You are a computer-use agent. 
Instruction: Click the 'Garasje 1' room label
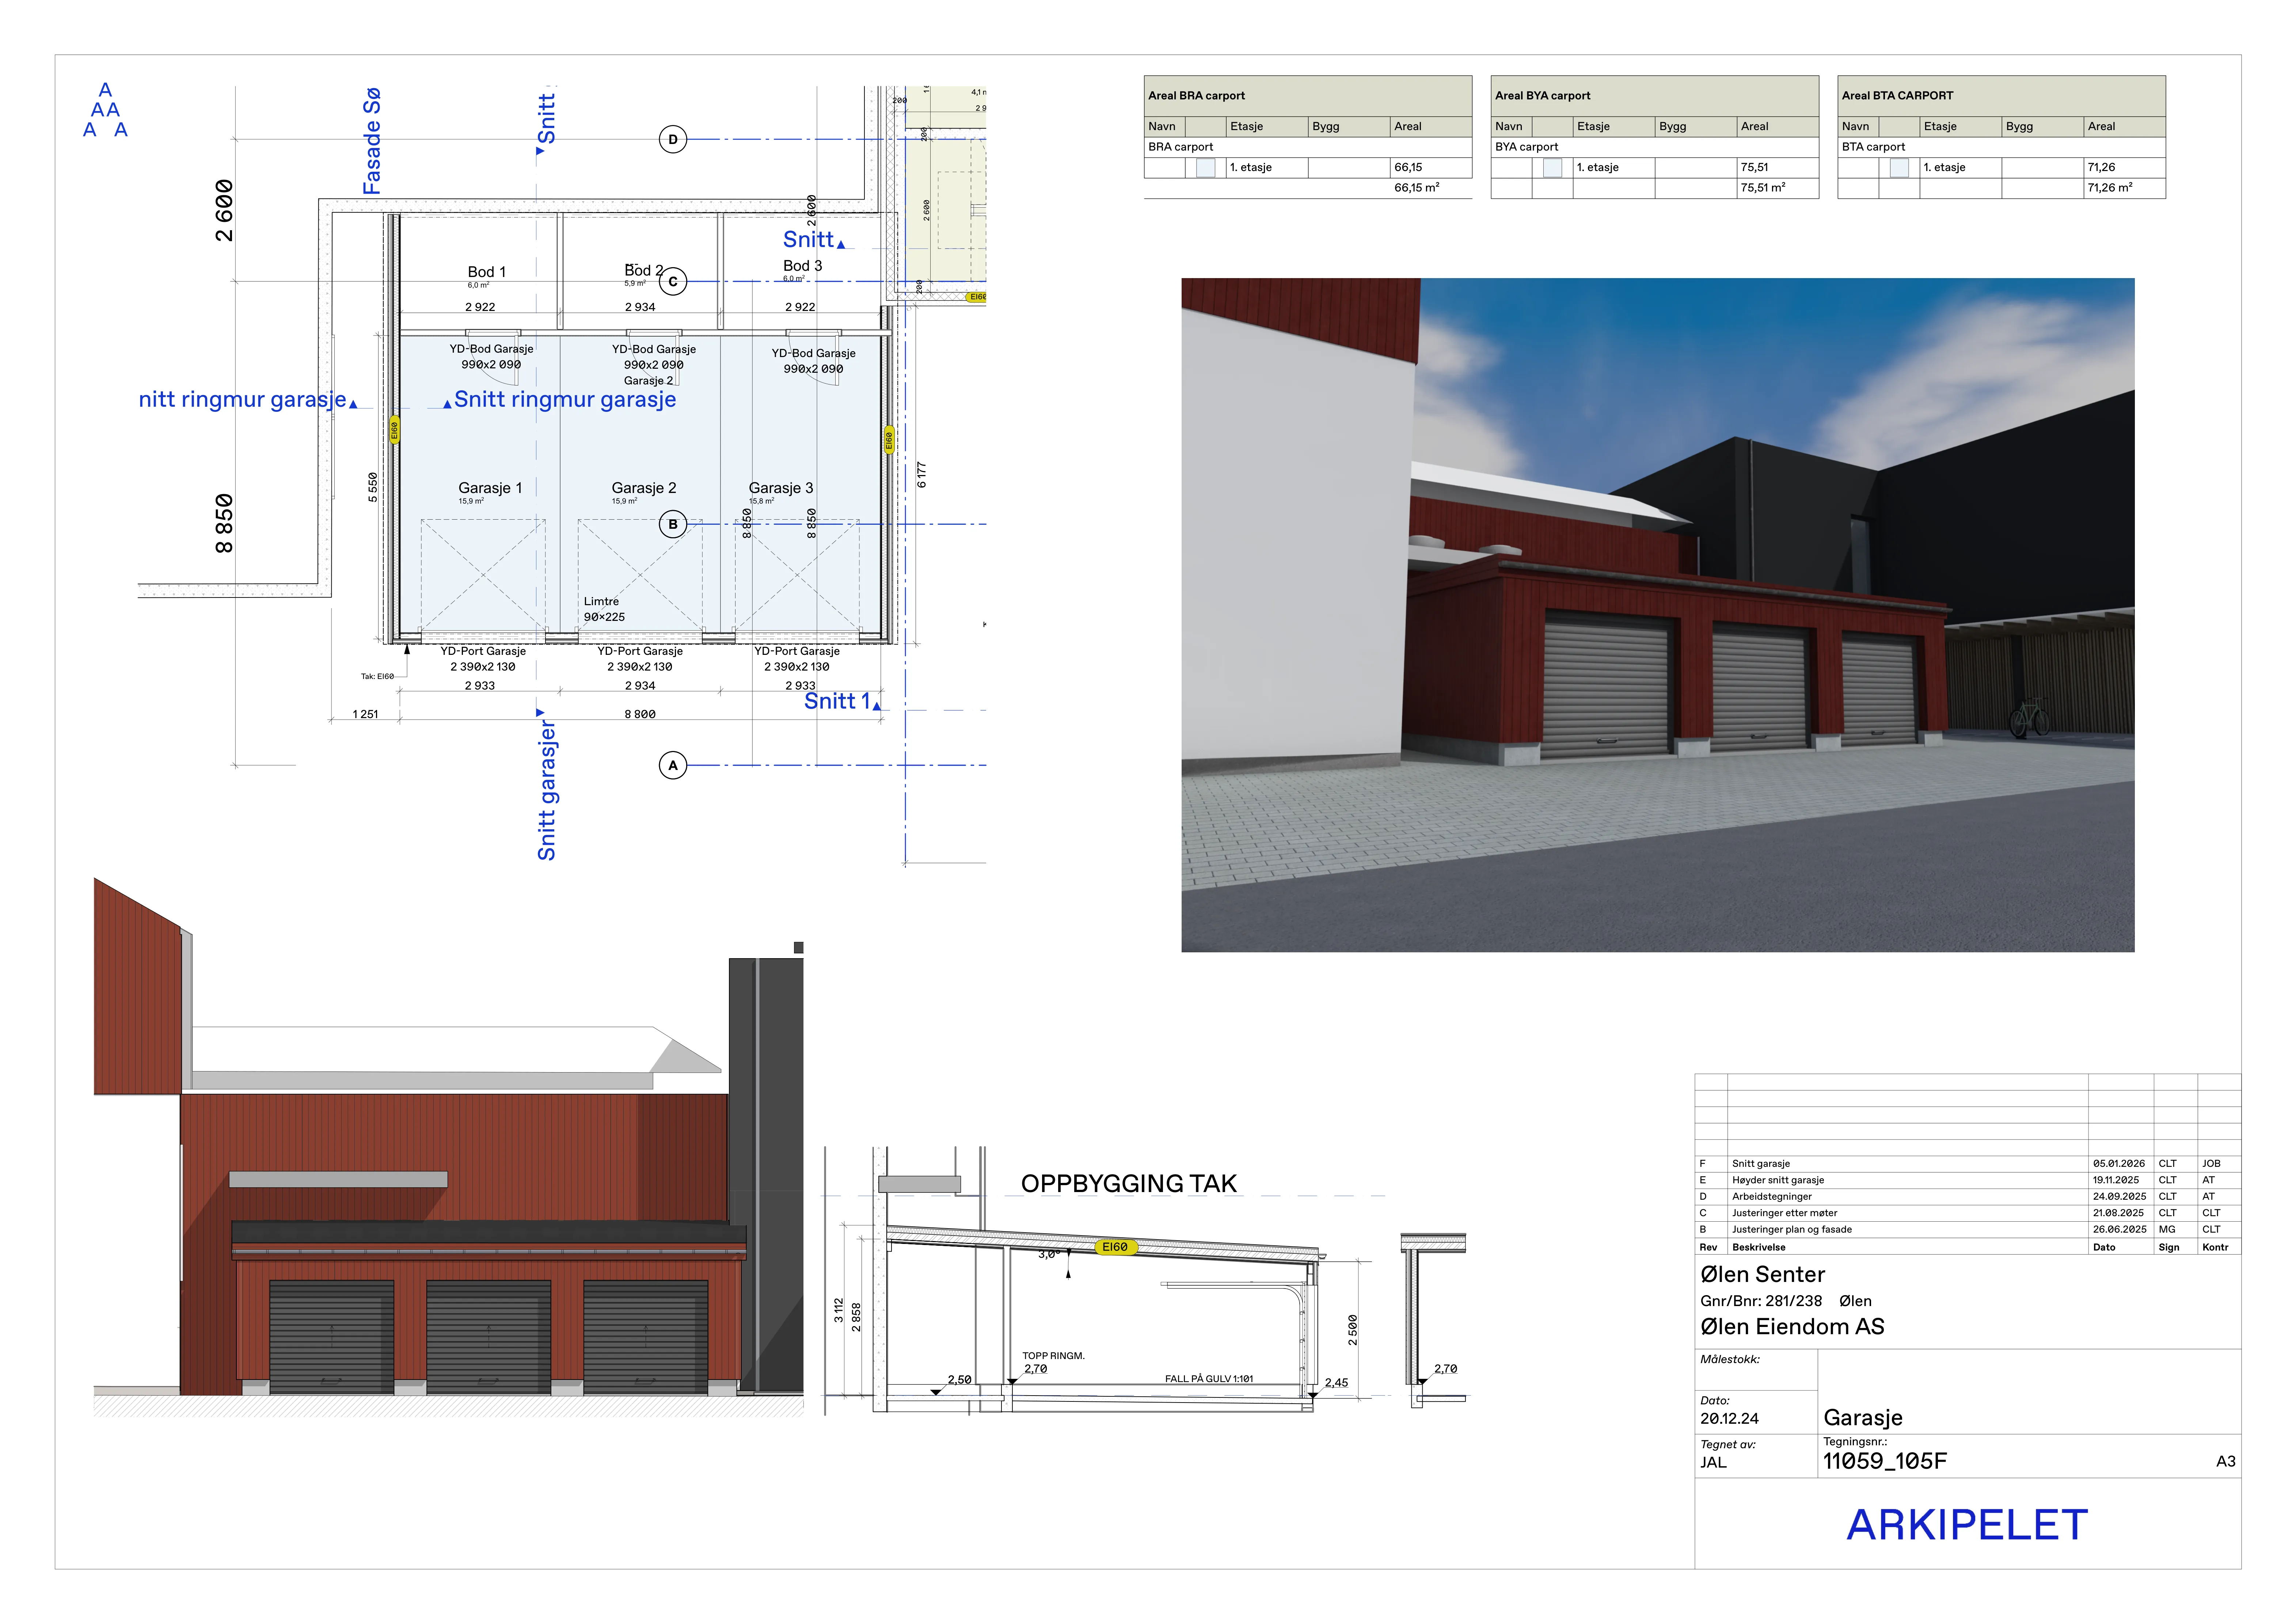[490, 488]
